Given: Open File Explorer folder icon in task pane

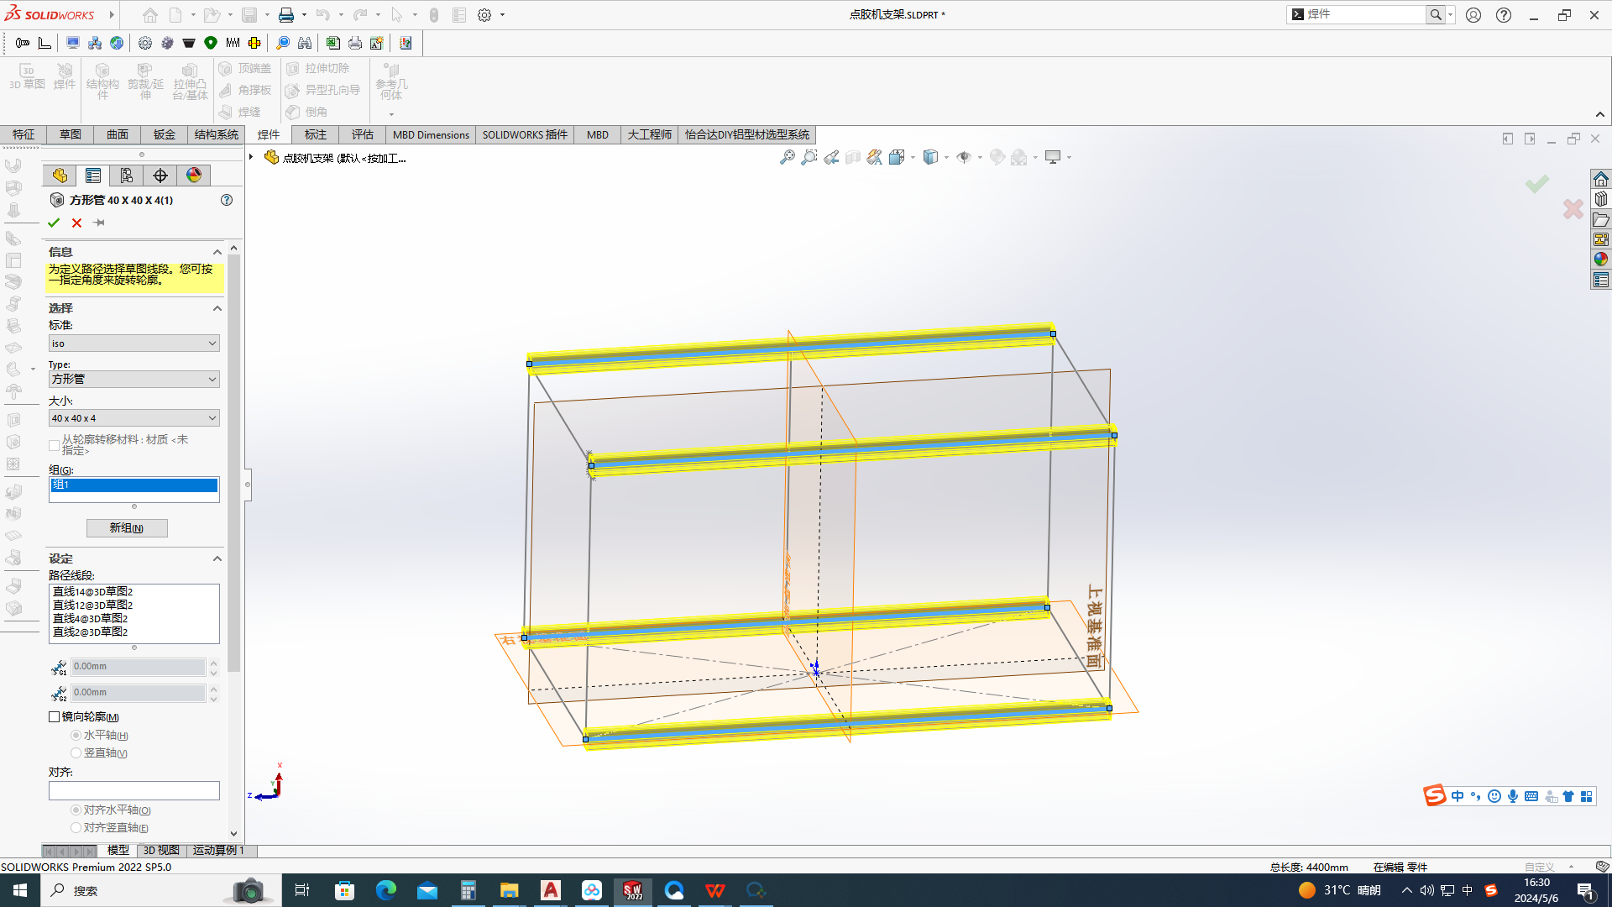Looking at the screenshot, I should [x=1601, y=219].
